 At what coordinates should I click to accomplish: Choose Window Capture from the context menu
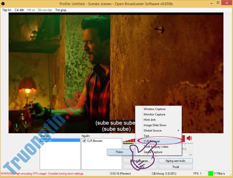(x=158, y=109)
